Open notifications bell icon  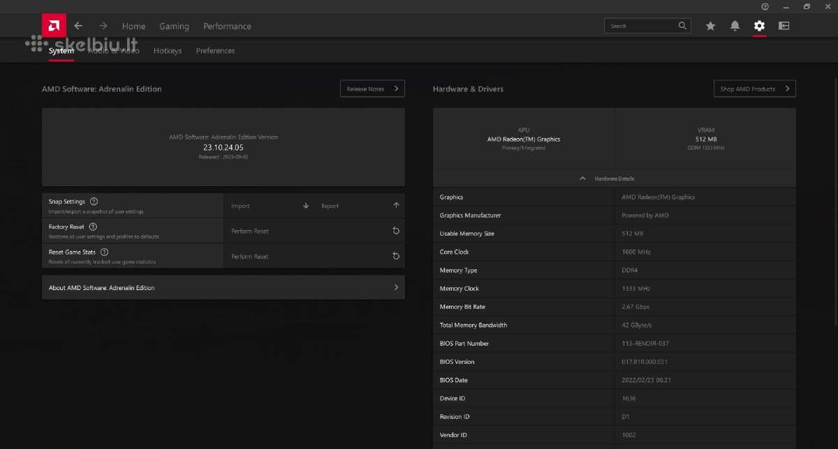point(735,26)
